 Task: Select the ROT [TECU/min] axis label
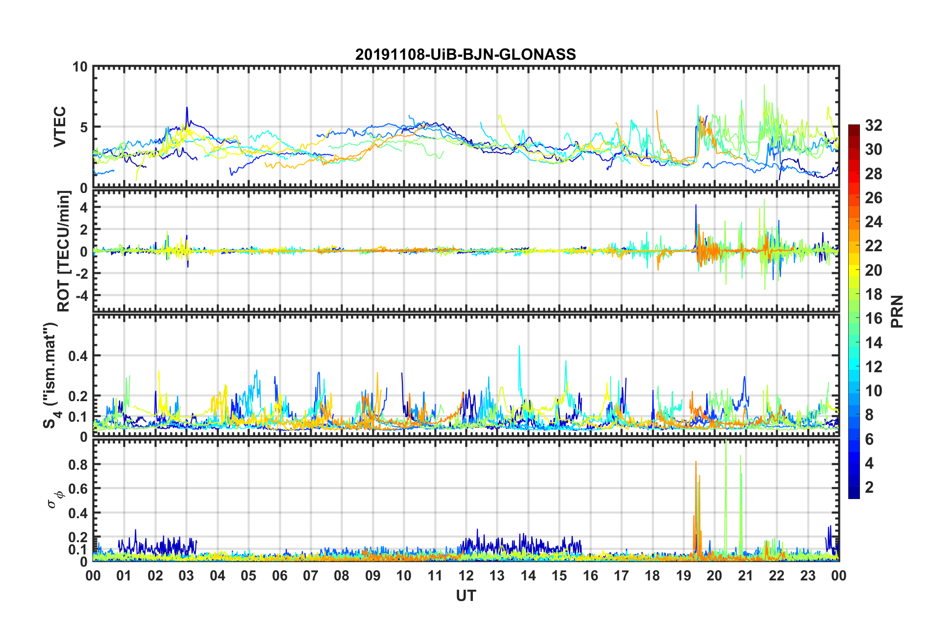tap(64, 251)
